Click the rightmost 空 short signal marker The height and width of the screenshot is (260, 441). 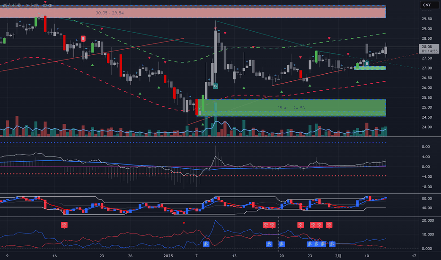[329, 225]
